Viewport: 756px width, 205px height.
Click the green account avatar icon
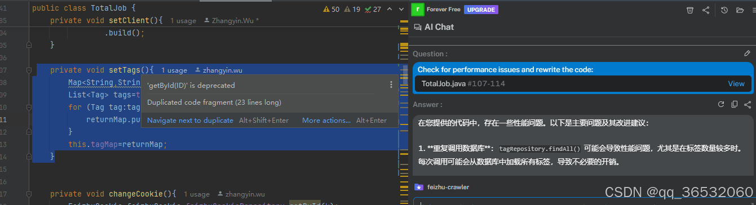417,10
